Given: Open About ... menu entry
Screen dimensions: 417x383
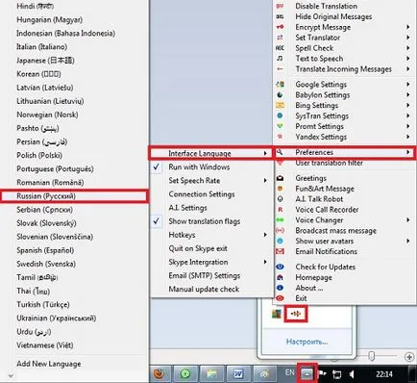Looking at the screenshot, I should pyautogui.click(x=309, y=288).
